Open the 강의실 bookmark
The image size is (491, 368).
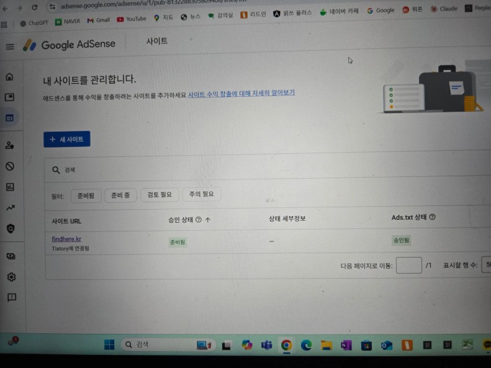220,16
